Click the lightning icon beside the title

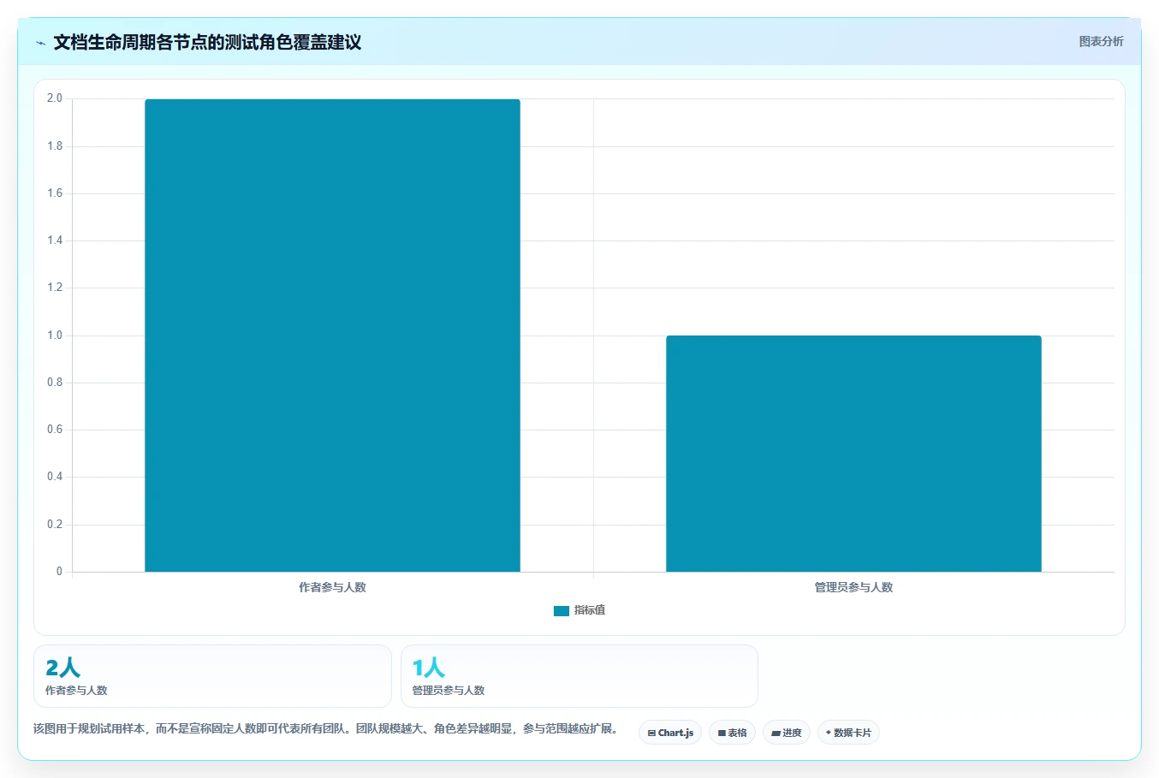(41, 43)
